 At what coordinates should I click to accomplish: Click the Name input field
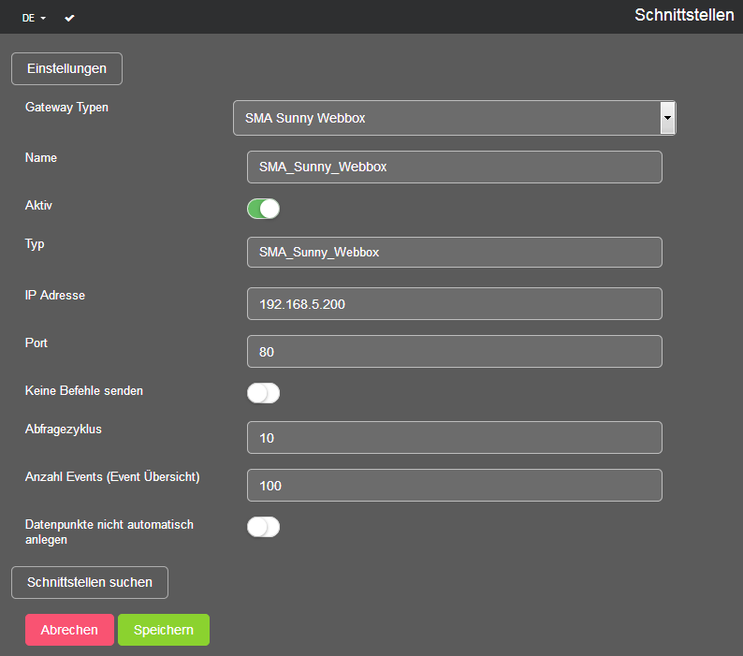coord(455,167)
